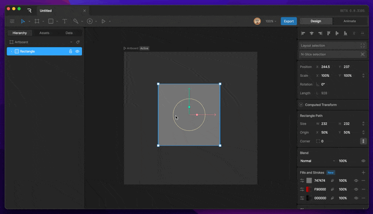
Task: Open the zoom 100% dropdown
Action: point(271,21)
